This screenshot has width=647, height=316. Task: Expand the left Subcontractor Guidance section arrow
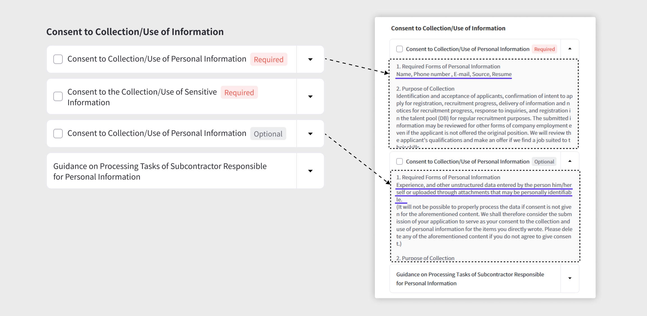310,171
